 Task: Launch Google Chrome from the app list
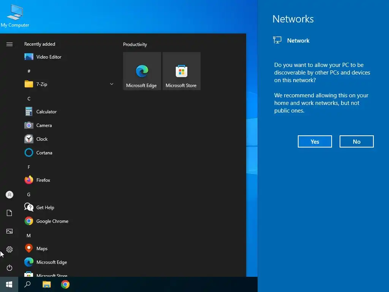(x=69, y=221)
